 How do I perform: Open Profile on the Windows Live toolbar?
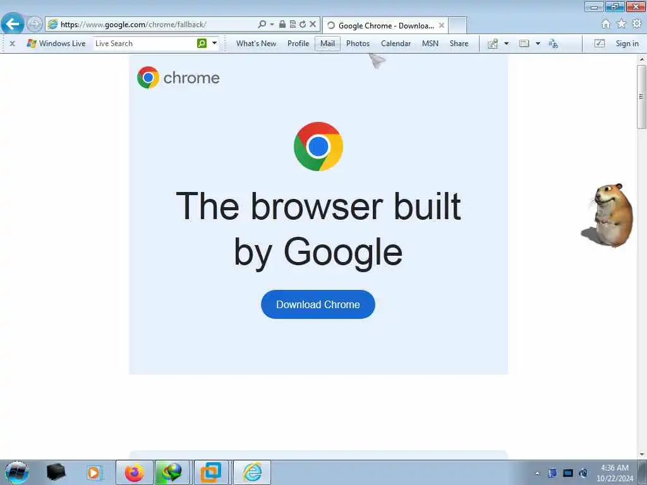coord(298,44)
